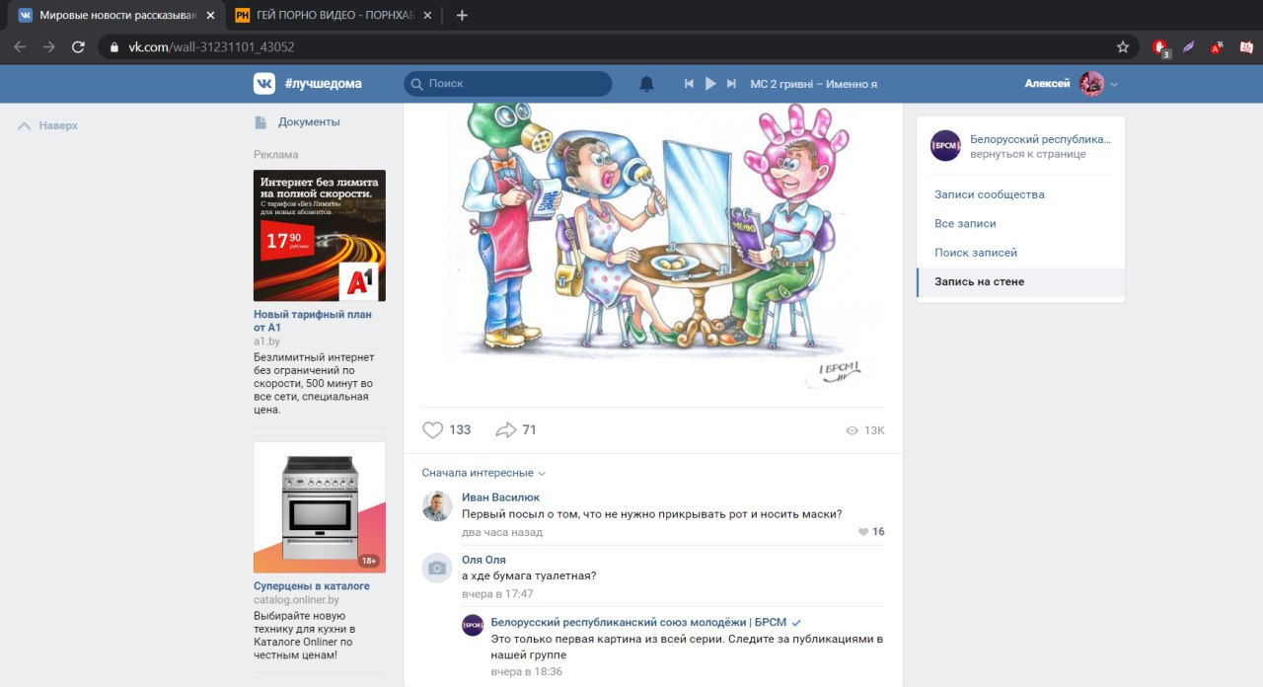Click catalog.onliner.by domain text
Viewport: 1263px width, 687px height.
[296, 599]
